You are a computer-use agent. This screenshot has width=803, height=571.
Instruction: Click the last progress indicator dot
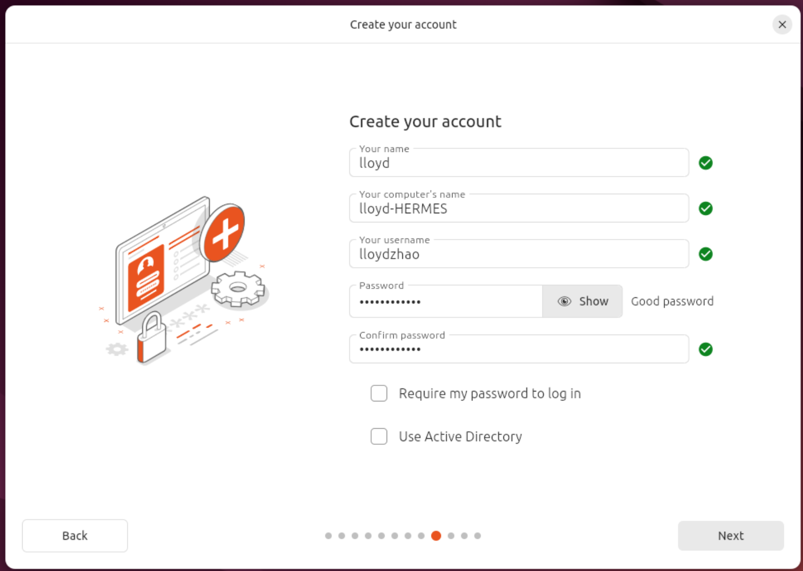point(478,536)
